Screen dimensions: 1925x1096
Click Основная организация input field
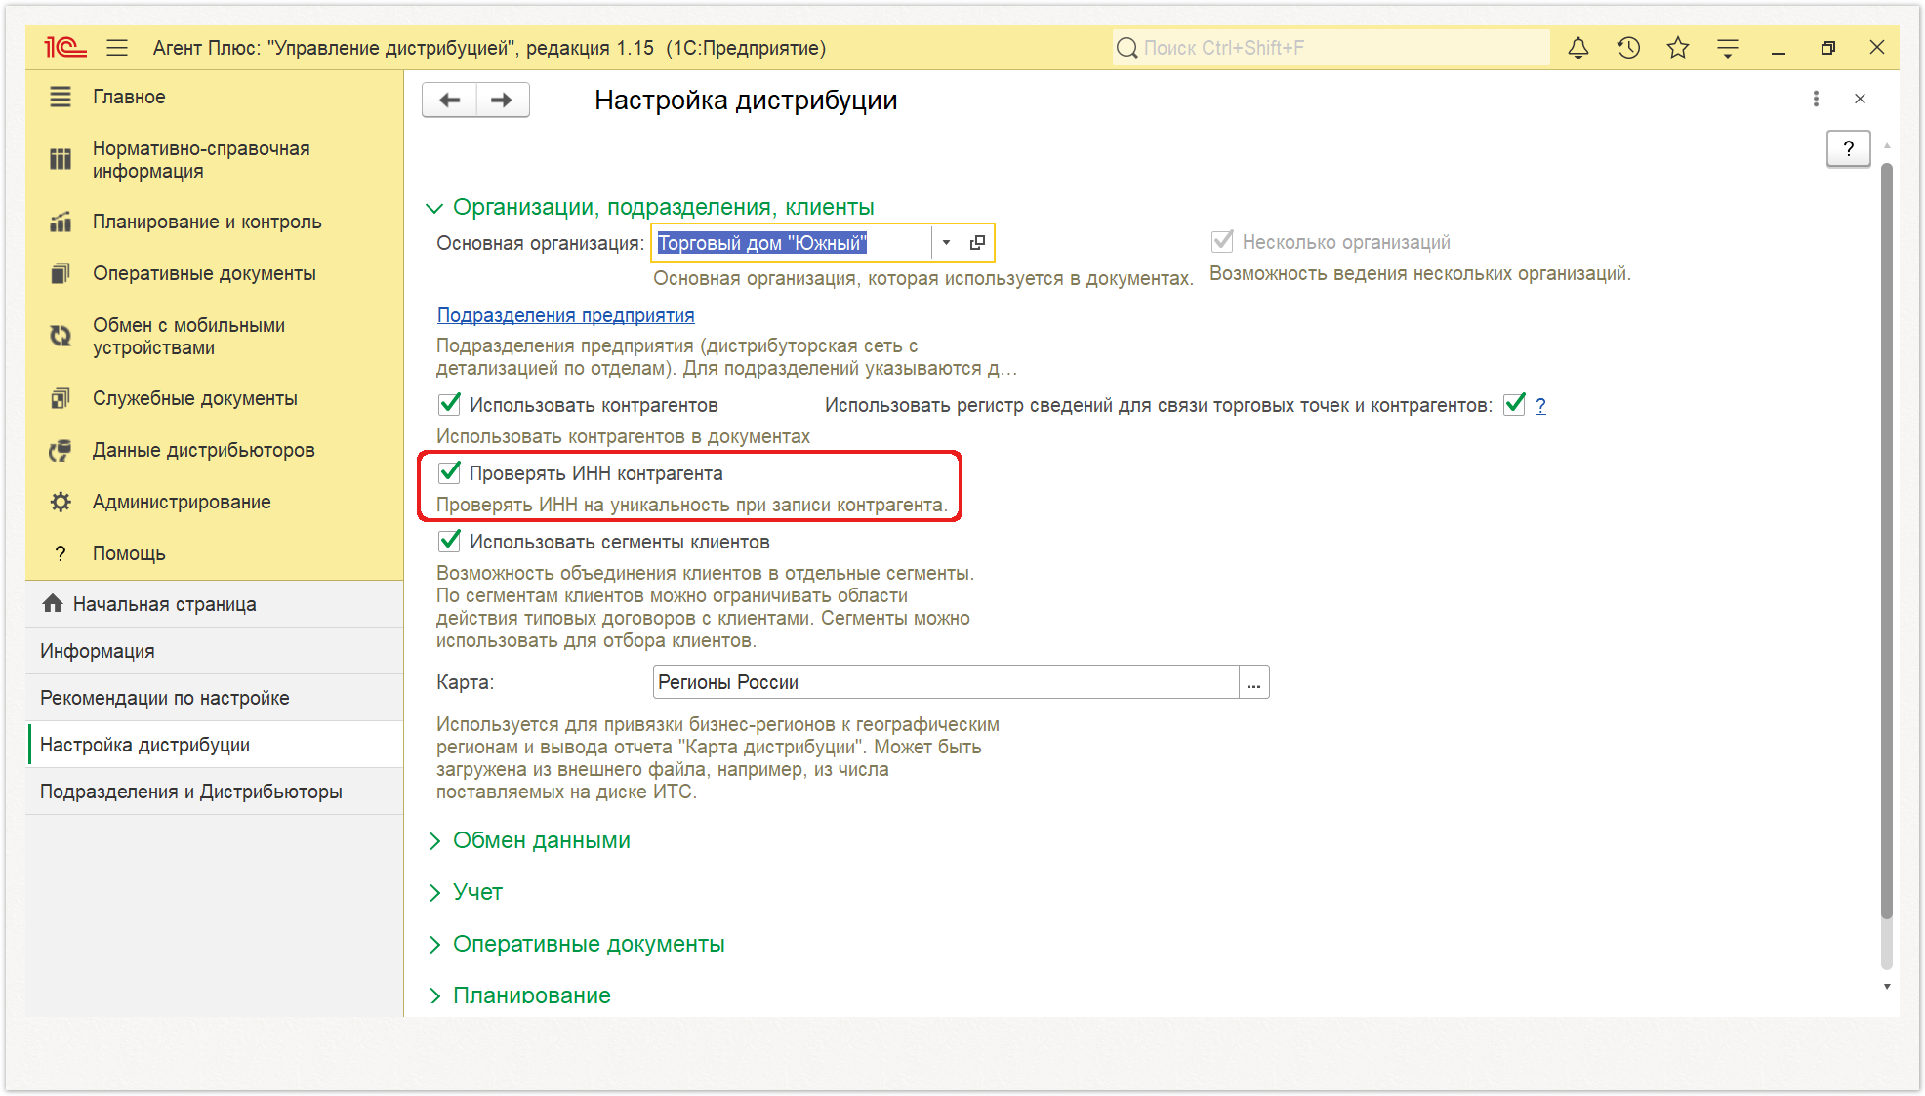tap(793, 242)
